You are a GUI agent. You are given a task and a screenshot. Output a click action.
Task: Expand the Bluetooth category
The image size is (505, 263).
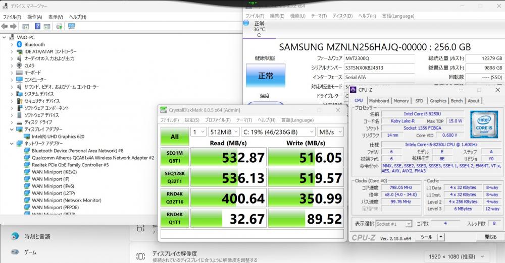pyautogui.click(x=12, y=45)
